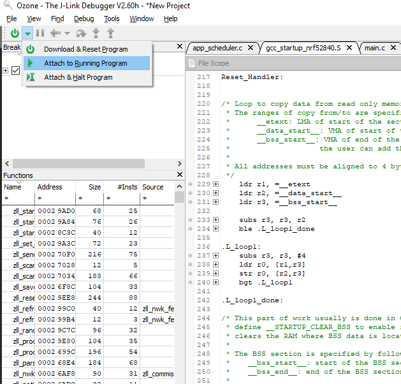Select function row with source zll_commis
Screen dimensions: 401x384
(x=88, y=374)
